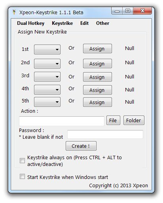
Task: Click the File button beside Action field
Action: [113, 120]
